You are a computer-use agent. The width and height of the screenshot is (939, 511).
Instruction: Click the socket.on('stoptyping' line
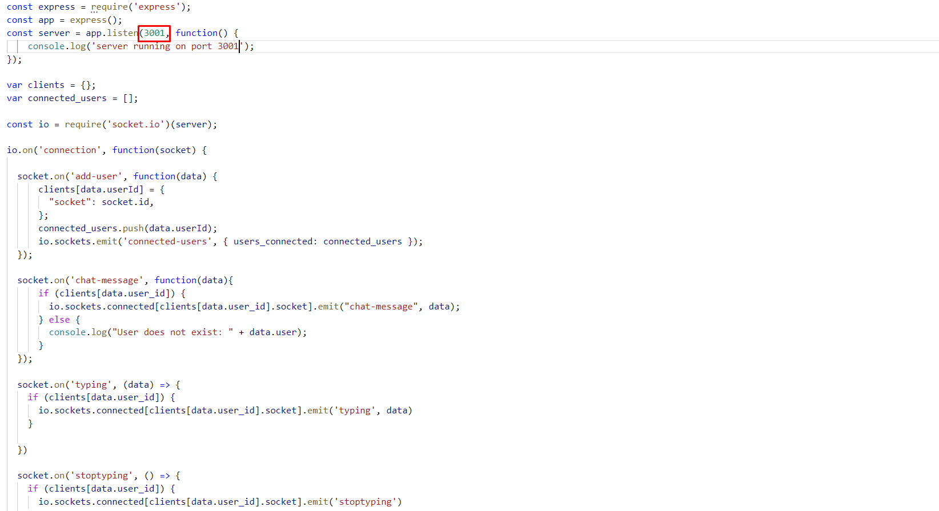99,476
